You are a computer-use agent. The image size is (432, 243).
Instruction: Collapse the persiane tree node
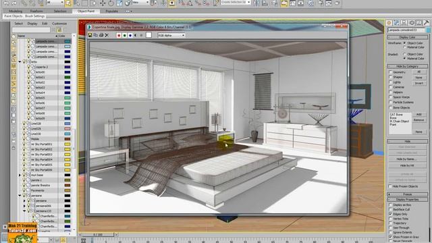coord(20,195)
